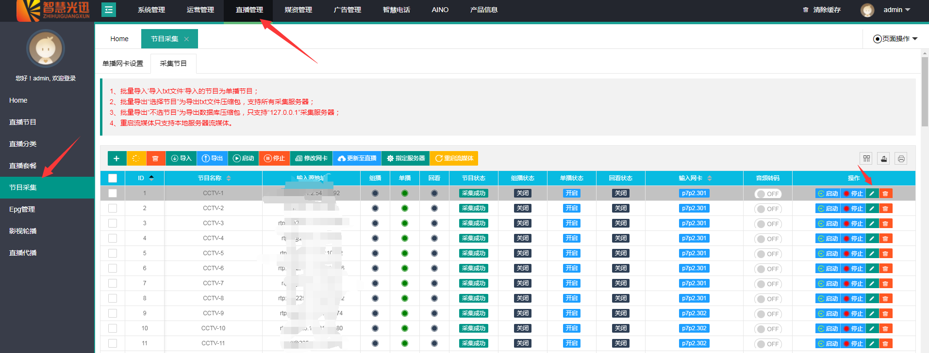This screenshot has width=929, height=353.
Task: Check the checkbox for the CCTV-2 row
Action: tap(113, 208)
